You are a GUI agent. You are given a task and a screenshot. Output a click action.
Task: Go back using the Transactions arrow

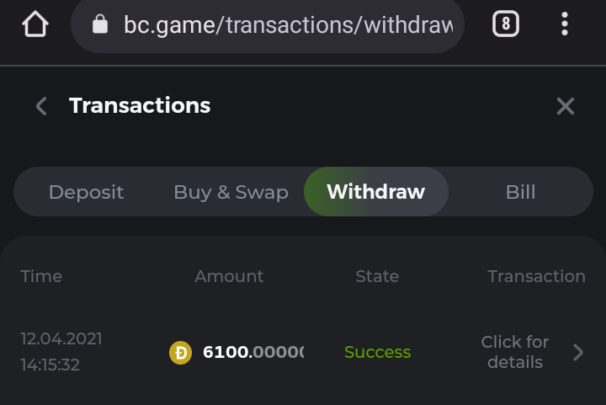pyautogui.click(x=41, y=106)
